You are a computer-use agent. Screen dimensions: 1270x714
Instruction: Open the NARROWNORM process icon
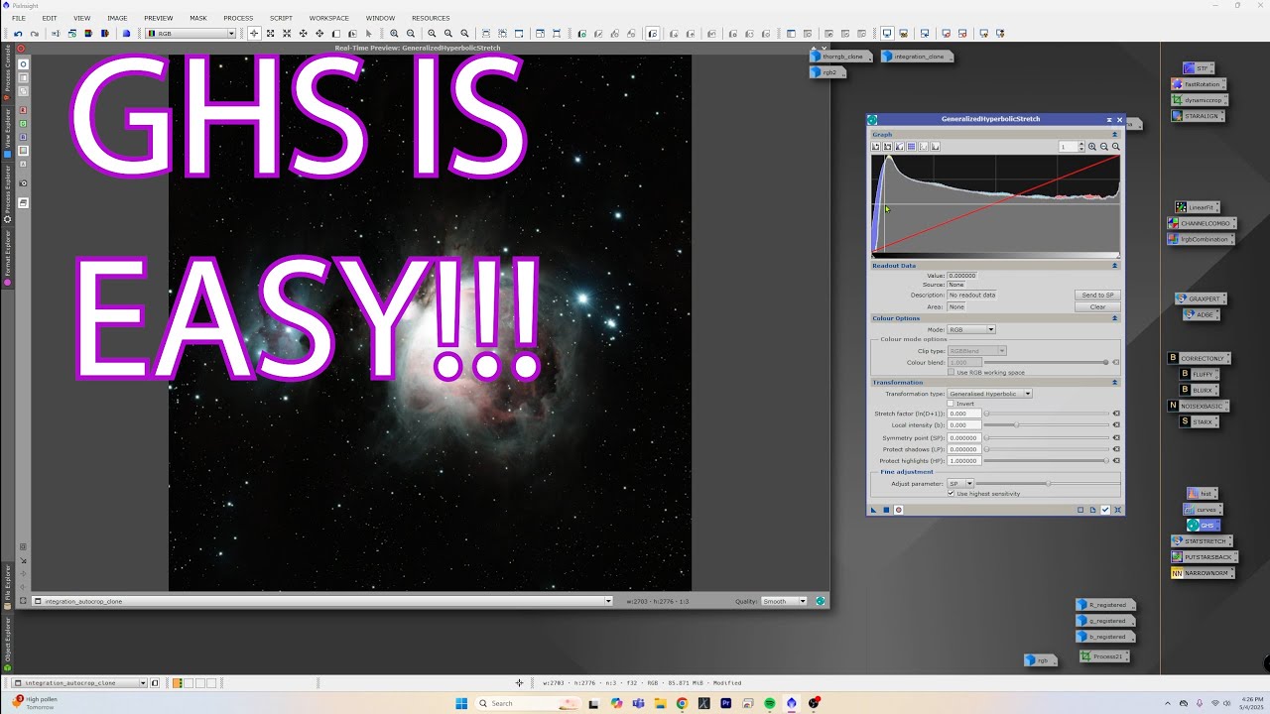coord(1204,573)
